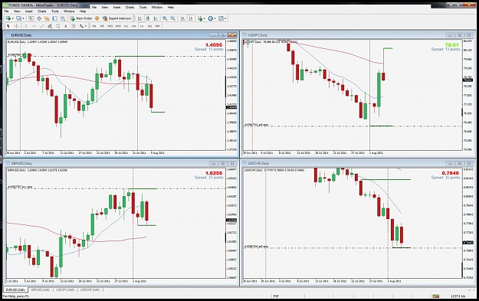Expand the Templates dropdown arrow
The height and width of the screenshot is (301, 479).
click(225, 18)
